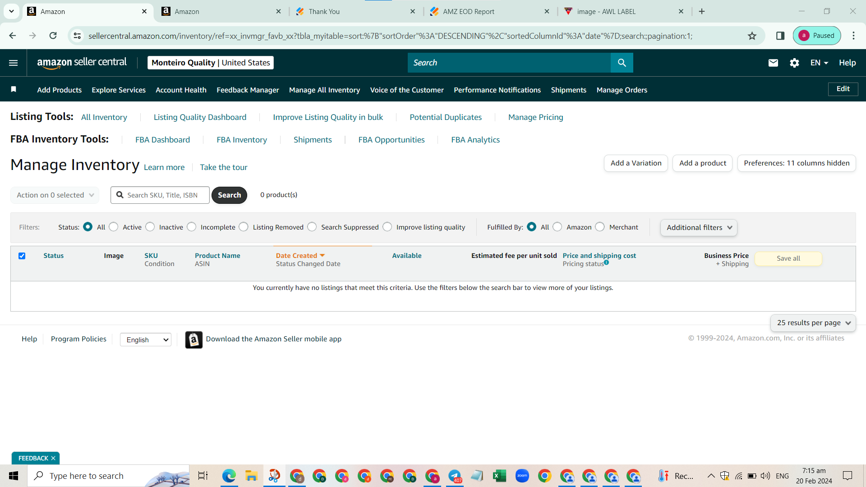
Task: Go back with the browser back arrow
Action: (x=13, y=36)
